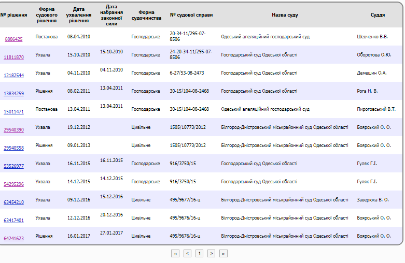Click the 'Суддя' column header

pos(378,15)
